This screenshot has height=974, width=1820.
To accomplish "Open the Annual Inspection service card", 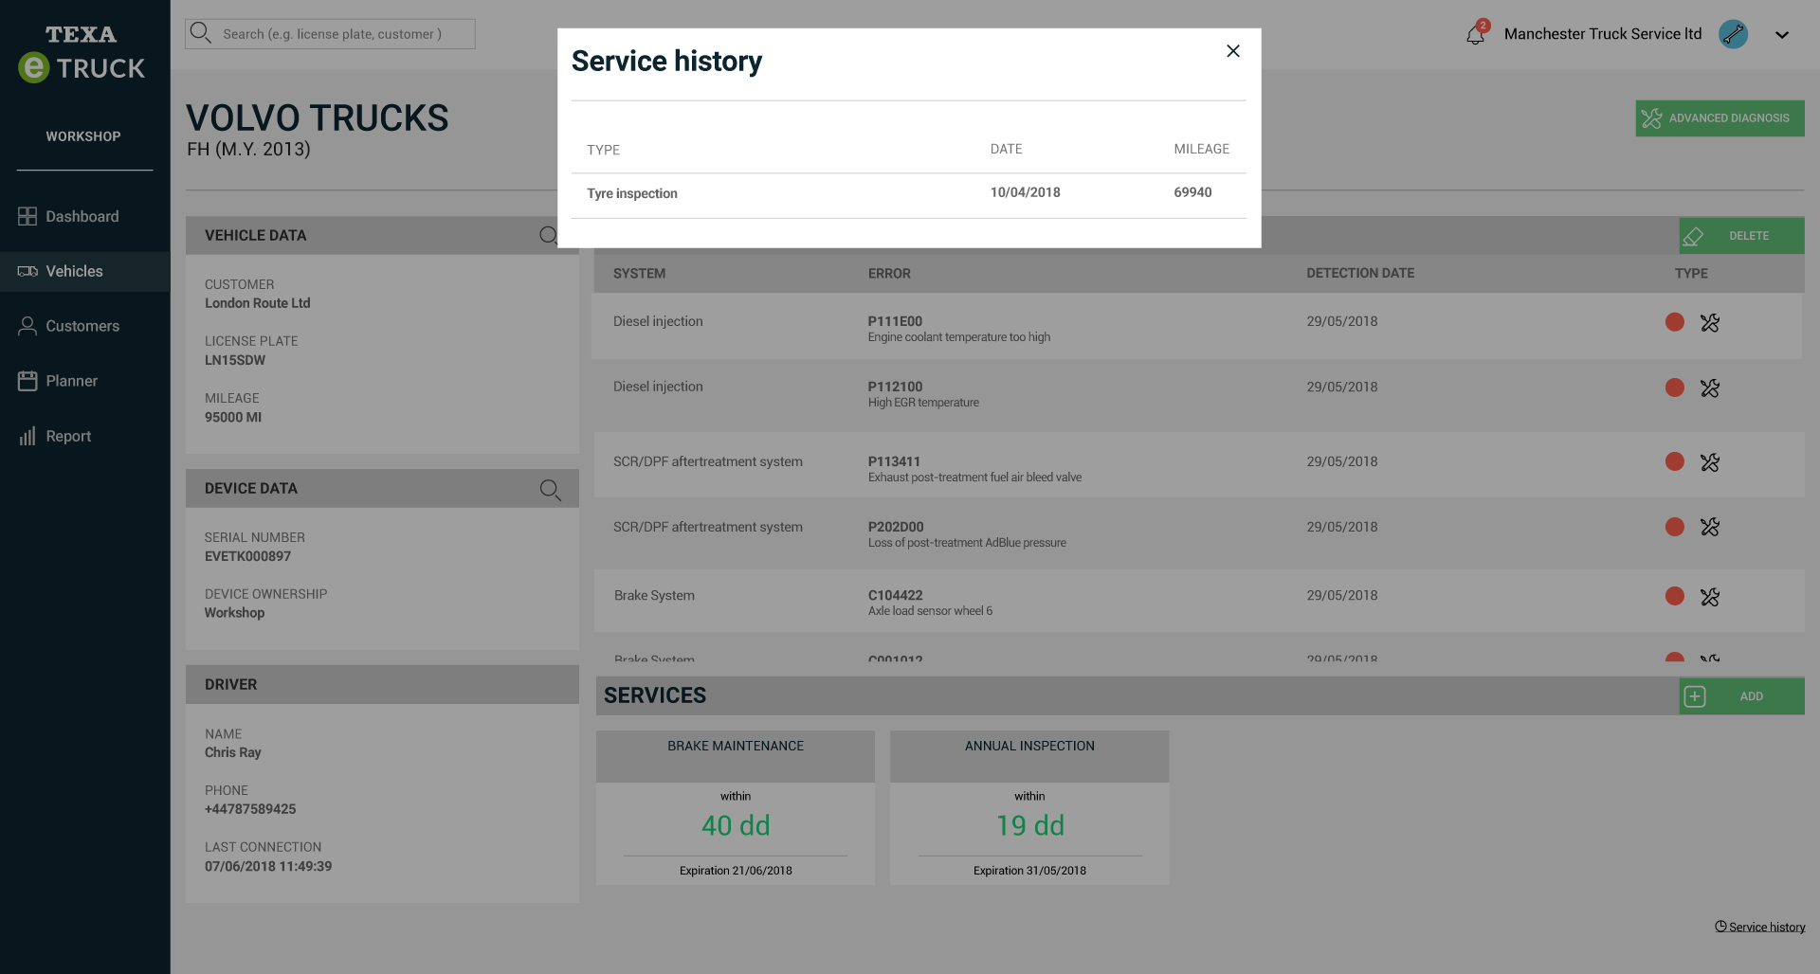I will click(x=1029, y=807).
